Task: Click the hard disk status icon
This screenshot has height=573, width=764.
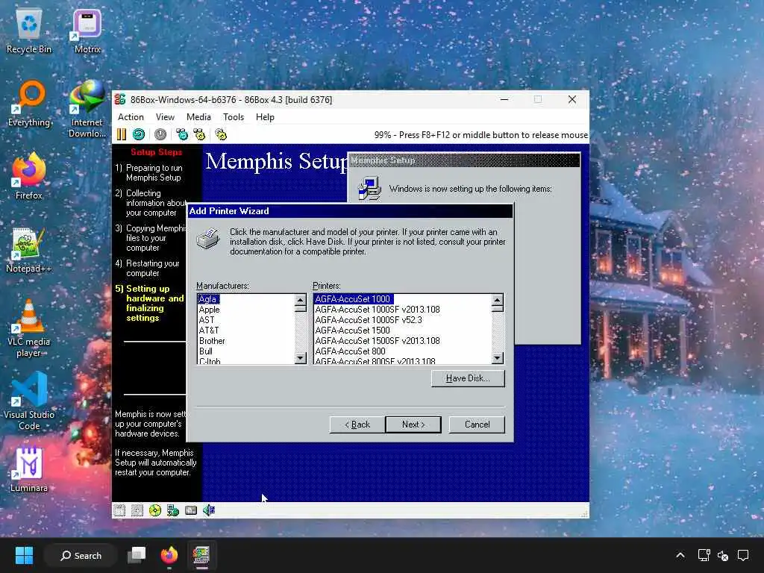Action: tap(191, 510)
